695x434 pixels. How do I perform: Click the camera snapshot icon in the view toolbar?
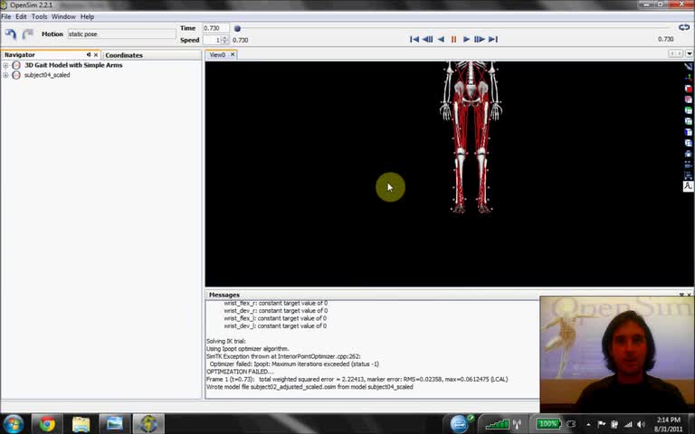coord(688,154)
